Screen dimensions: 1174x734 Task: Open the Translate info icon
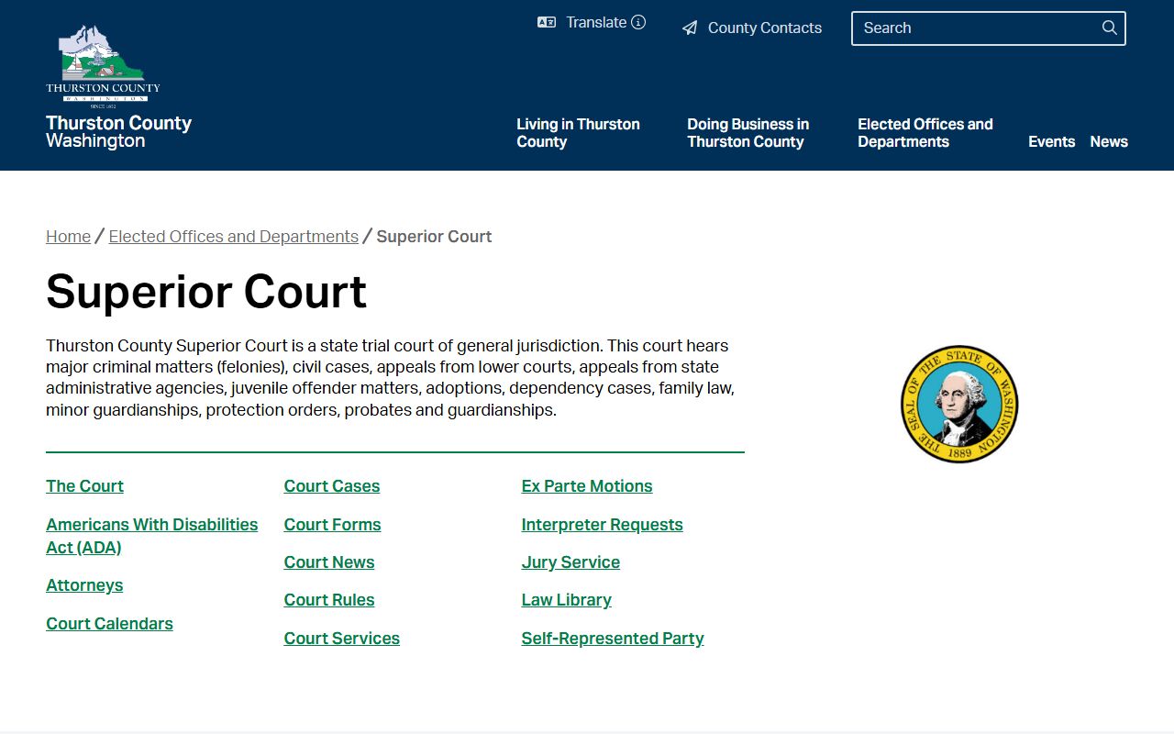tap(638, 22)
